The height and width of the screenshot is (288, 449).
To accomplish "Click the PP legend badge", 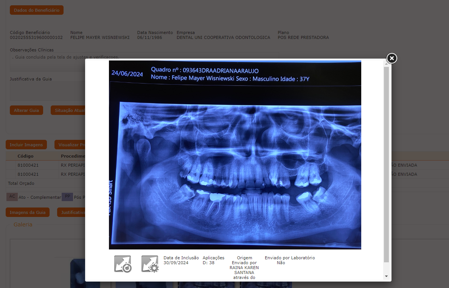I will pyautogui.click(x=67, y=197).
